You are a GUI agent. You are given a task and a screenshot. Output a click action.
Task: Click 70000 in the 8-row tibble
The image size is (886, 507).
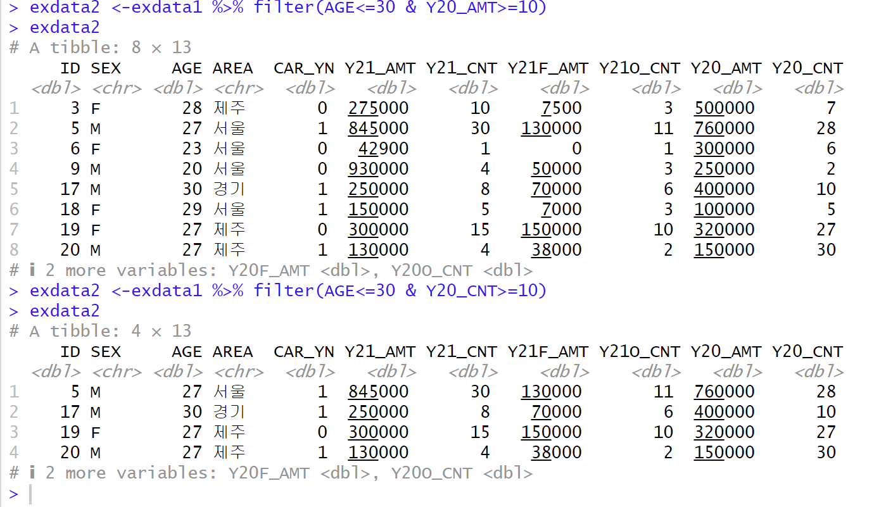[x=556, y=189]
